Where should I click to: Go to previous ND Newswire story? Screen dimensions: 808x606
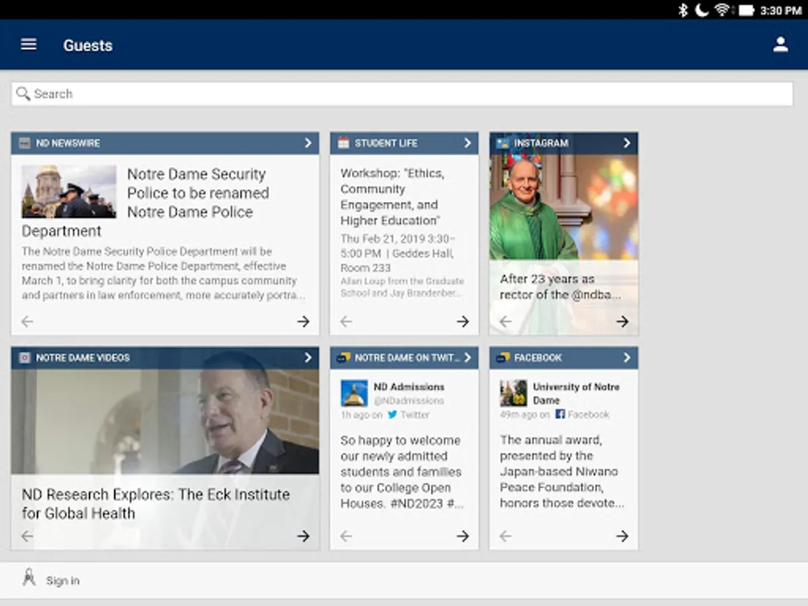pos(27,322)
